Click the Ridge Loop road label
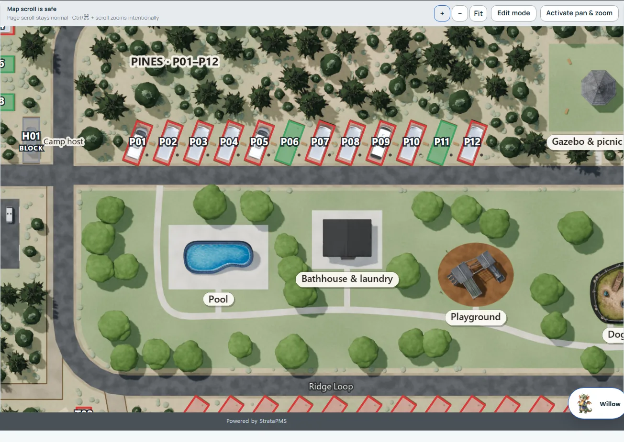Screen dimensions: 624x442 point(331,387)
